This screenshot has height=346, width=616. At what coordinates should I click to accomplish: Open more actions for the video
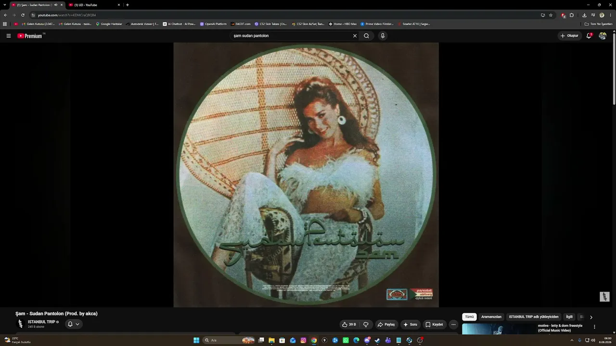(x=453, y=324)
